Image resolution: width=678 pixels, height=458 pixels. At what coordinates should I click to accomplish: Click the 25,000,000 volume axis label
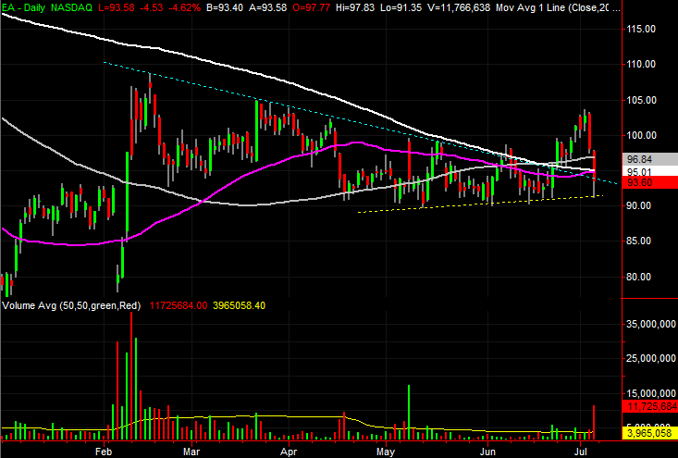[x=651, y=358]
